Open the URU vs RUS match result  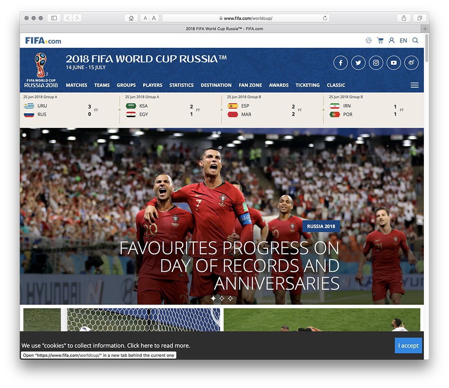coord(69,110)
